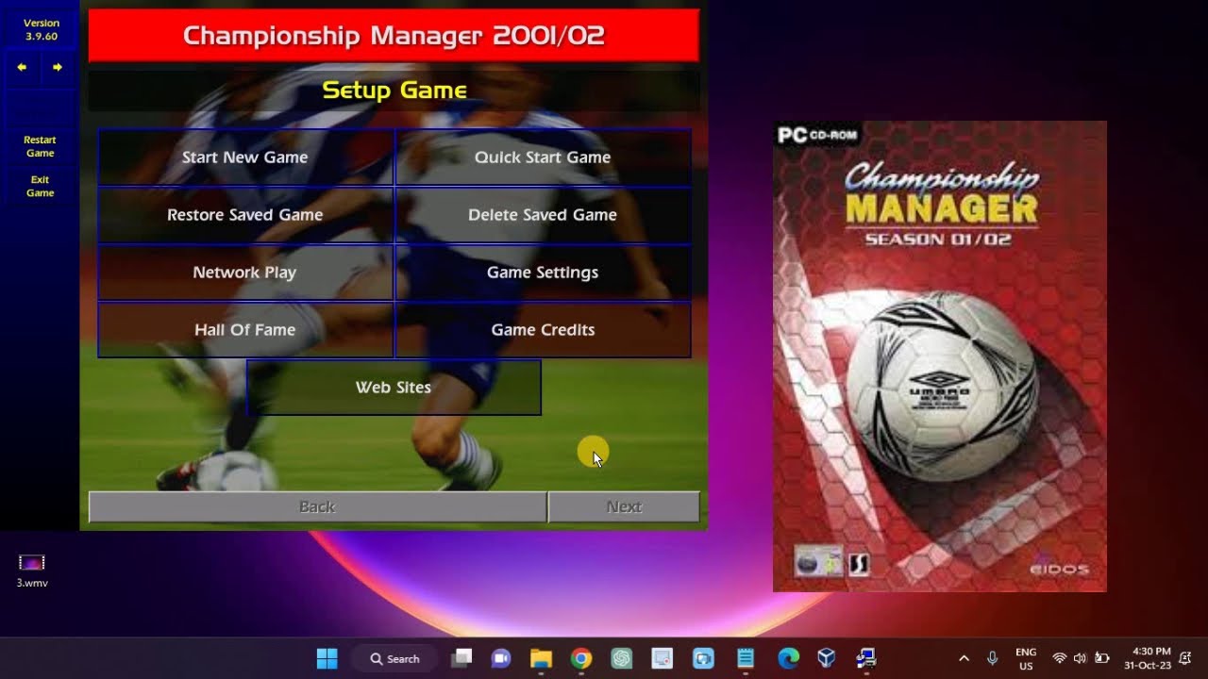Switch the ENG US input language
1208x679 pixels.
pyautogui.click(x=1026, y=658)
